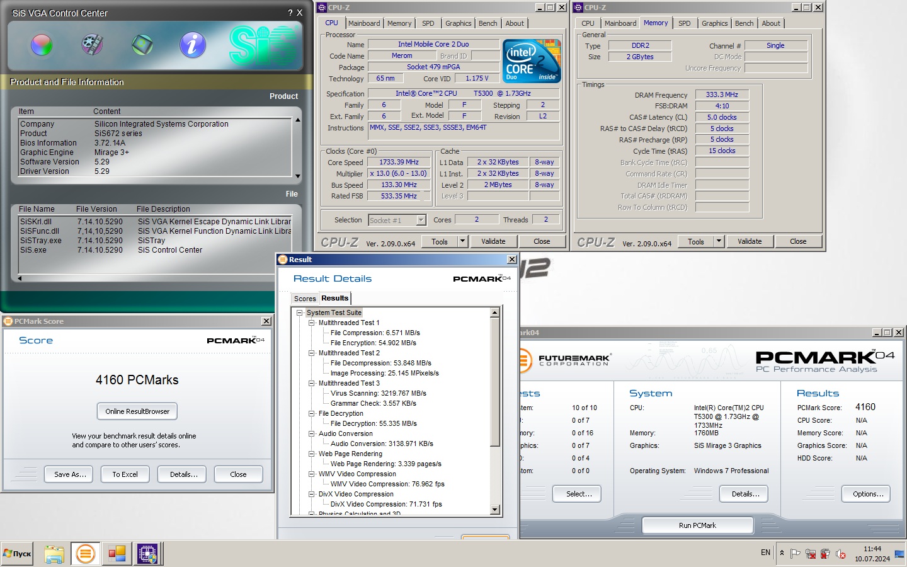Click the network tray icon with red cross
Viewport: 907px width, 567px height.
coord(811,554)
